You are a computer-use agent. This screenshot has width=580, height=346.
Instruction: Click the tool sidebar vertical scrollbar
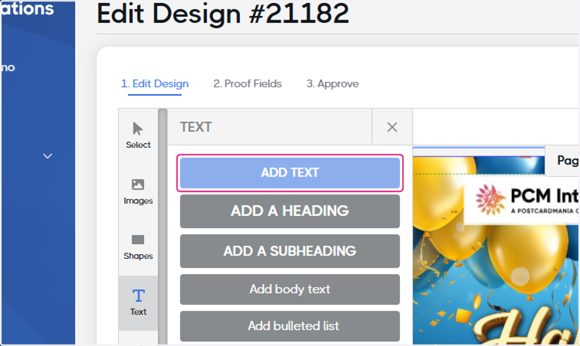click(162, 227)
